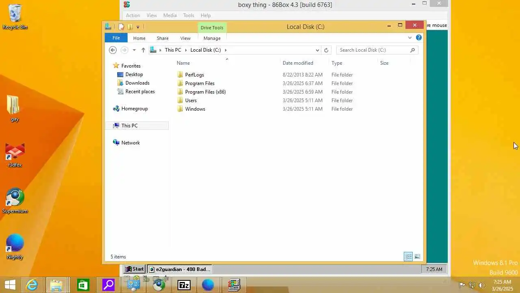Image resolution: width=520 pixels, height=293 pixels.
Task: Expand the chevron after Local Disk (C:) in path
Action: click(x=225, y=50)
